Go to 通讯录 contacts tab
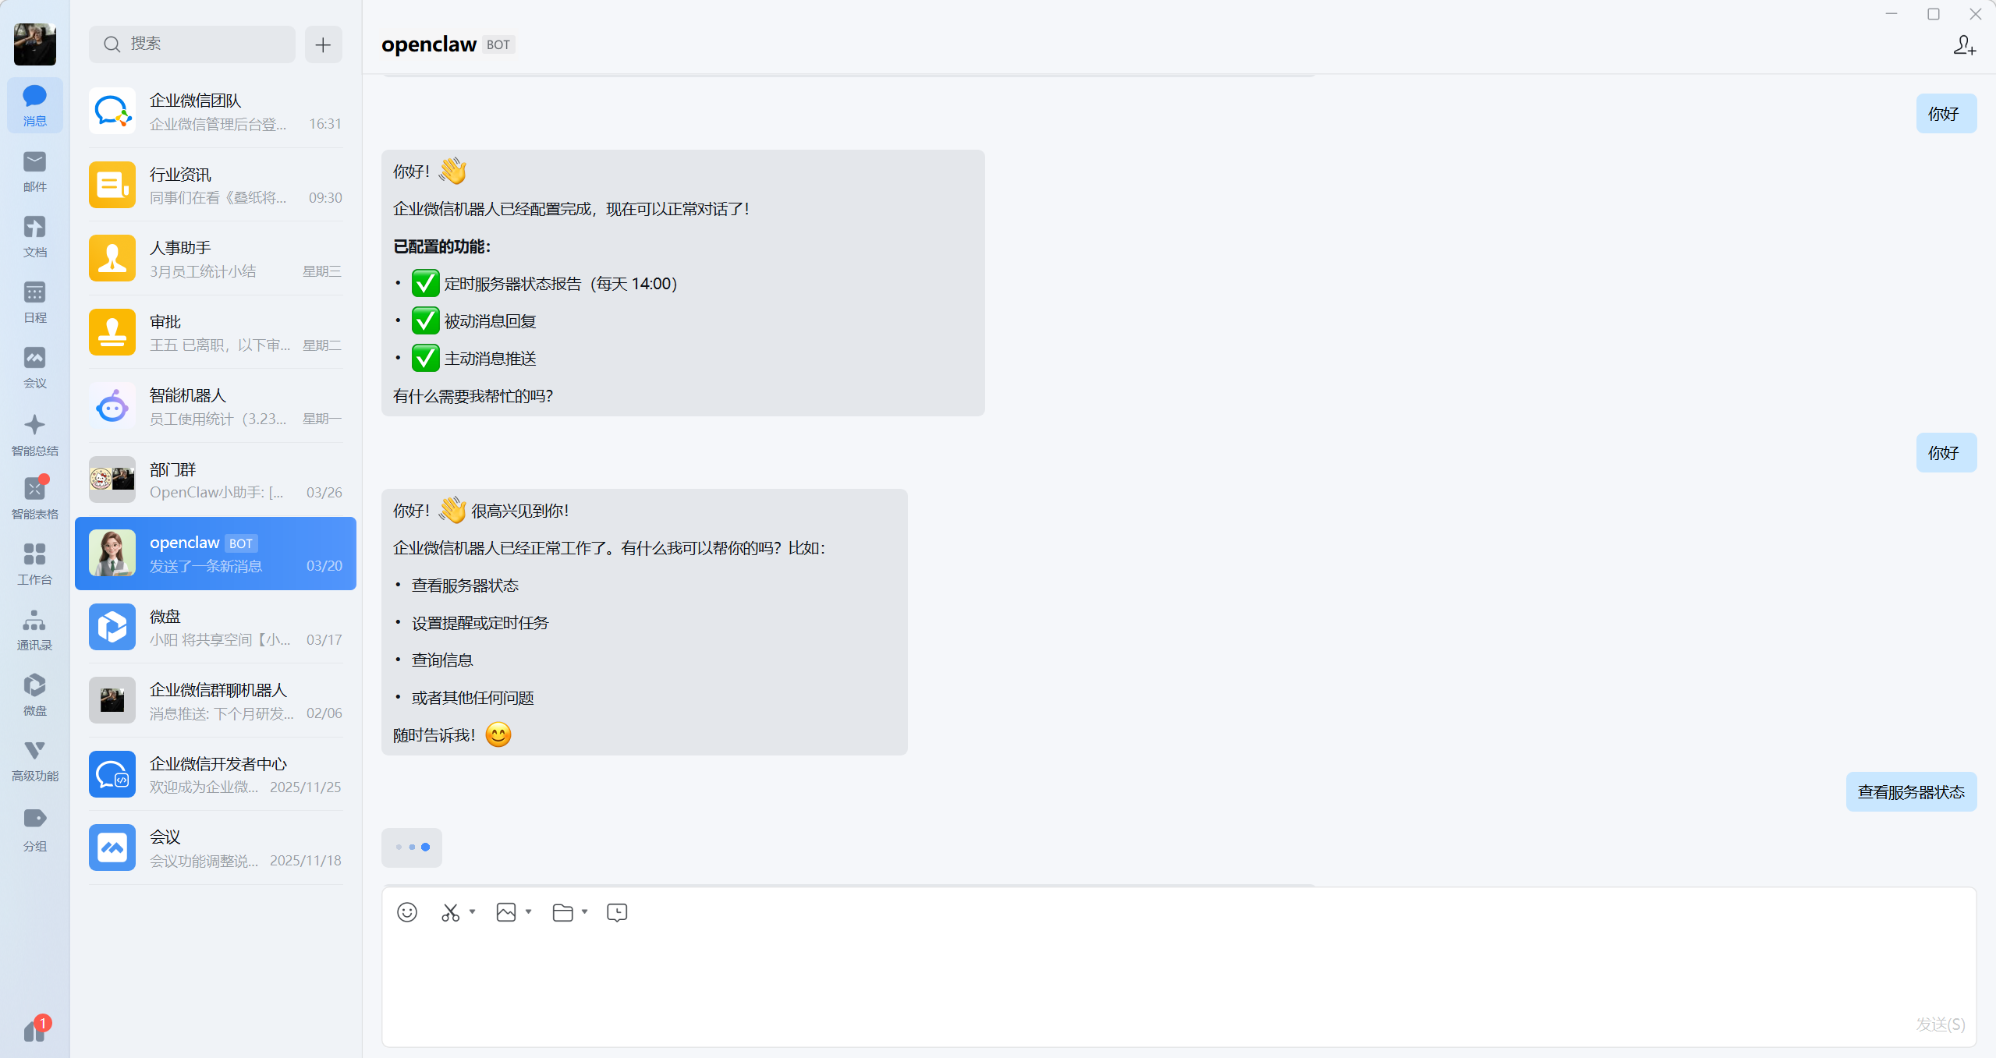Viewport: 1996px width, 1058px height. 34,631
